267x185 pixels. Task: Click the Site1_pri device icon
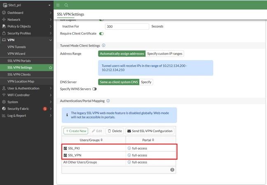click(x=5, y=5)
